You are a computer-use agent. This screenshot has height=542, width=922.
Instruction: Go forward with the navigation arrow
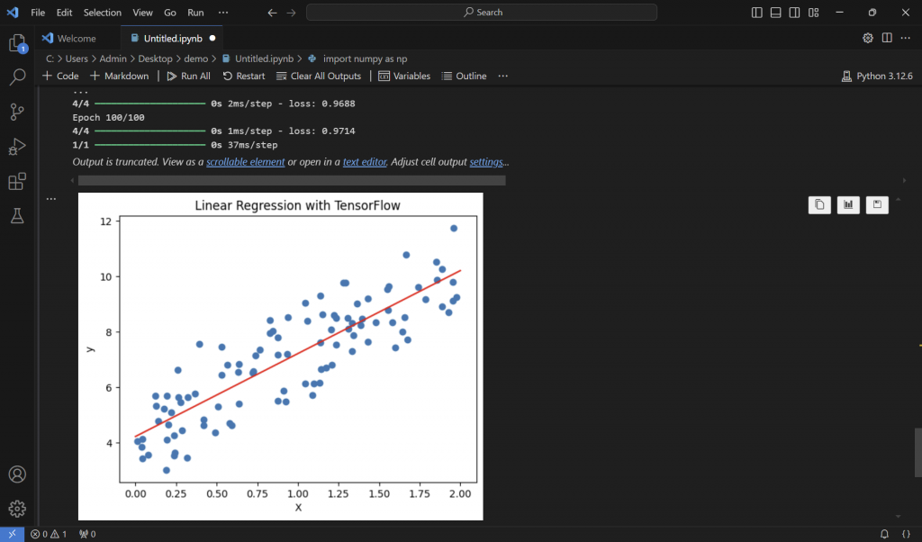(x=291, y=13)
